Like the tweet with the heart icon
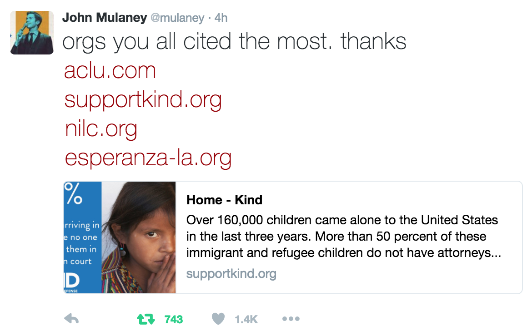This screenshot has width=532, height=336. pos(218,319)
